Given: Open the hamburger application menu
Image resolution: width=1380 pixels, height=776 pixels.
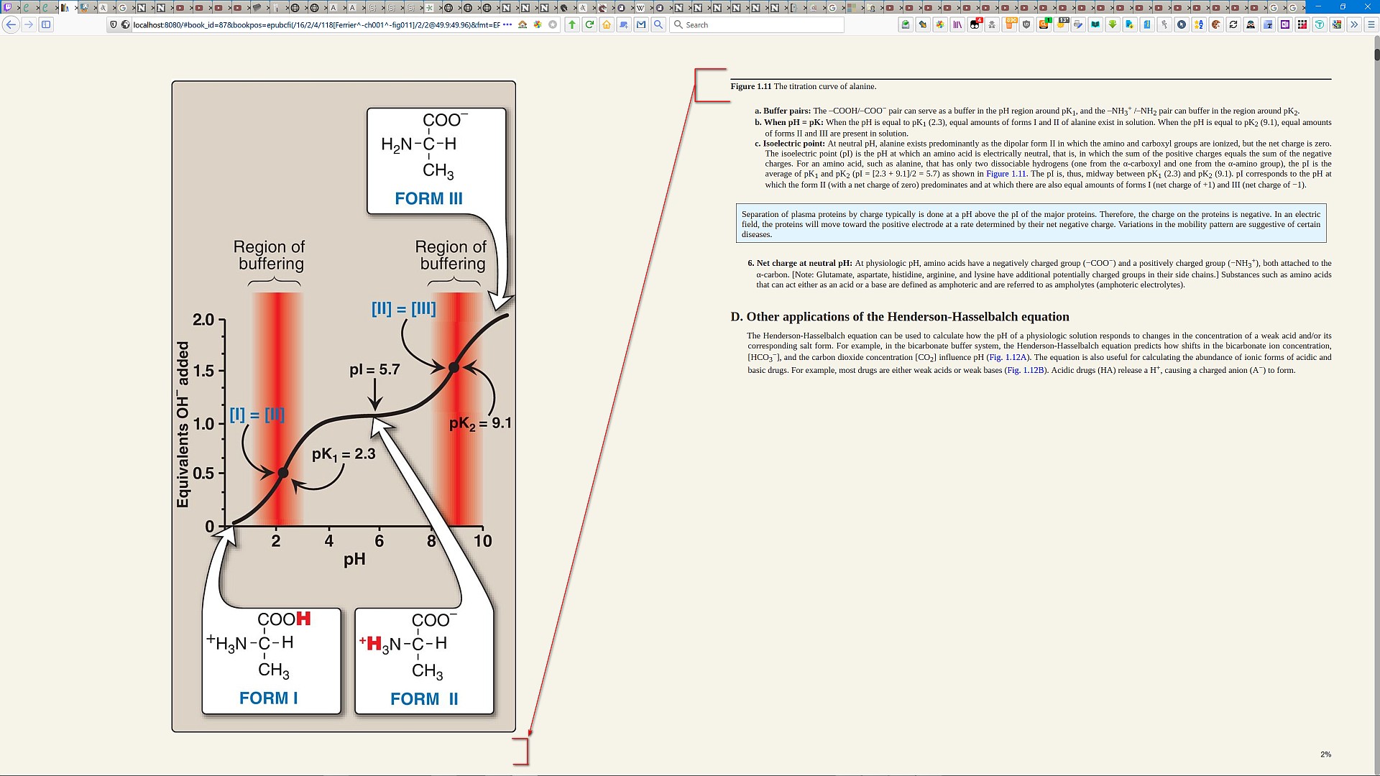Looking at the screenshot, I should click(1371, 24).
